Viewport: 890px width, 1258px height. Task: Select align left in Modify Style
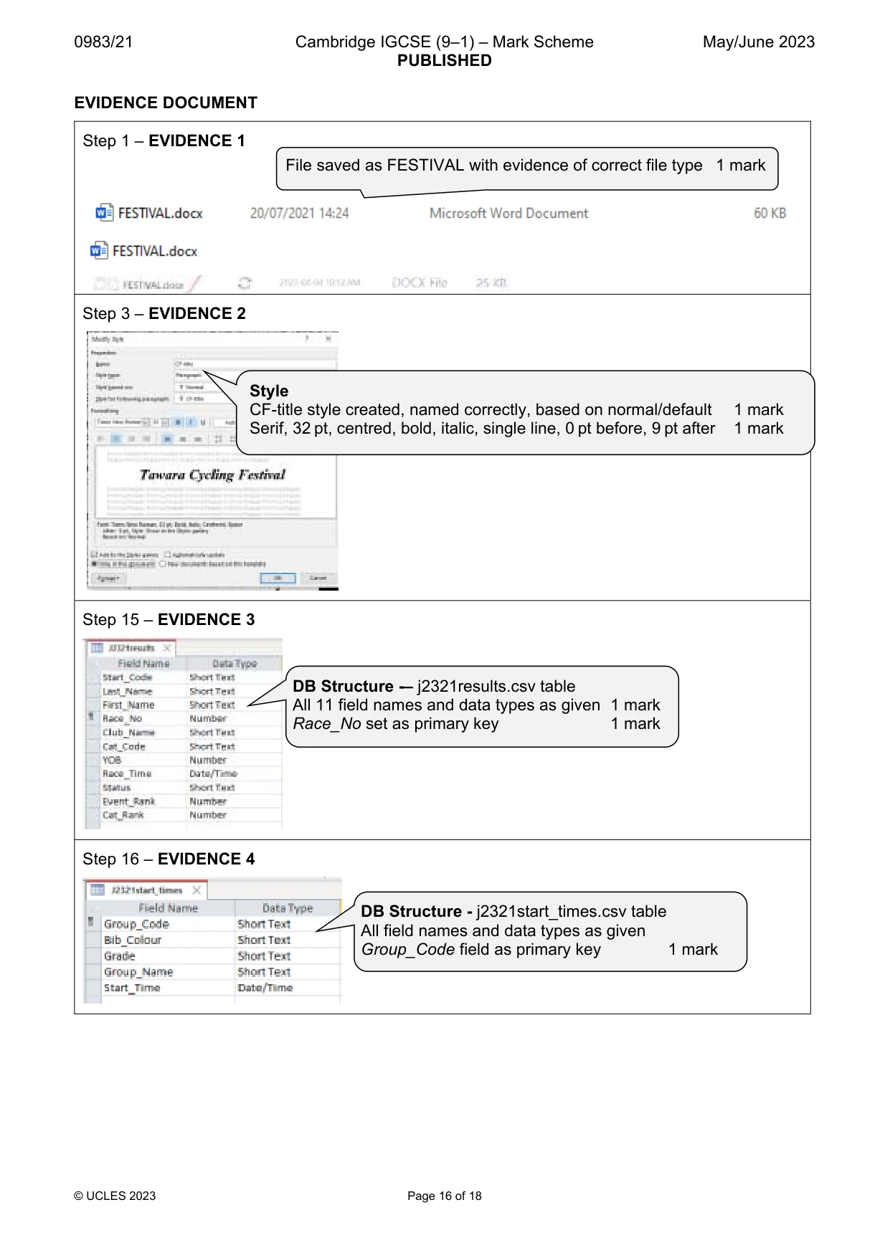click(100, 439)
